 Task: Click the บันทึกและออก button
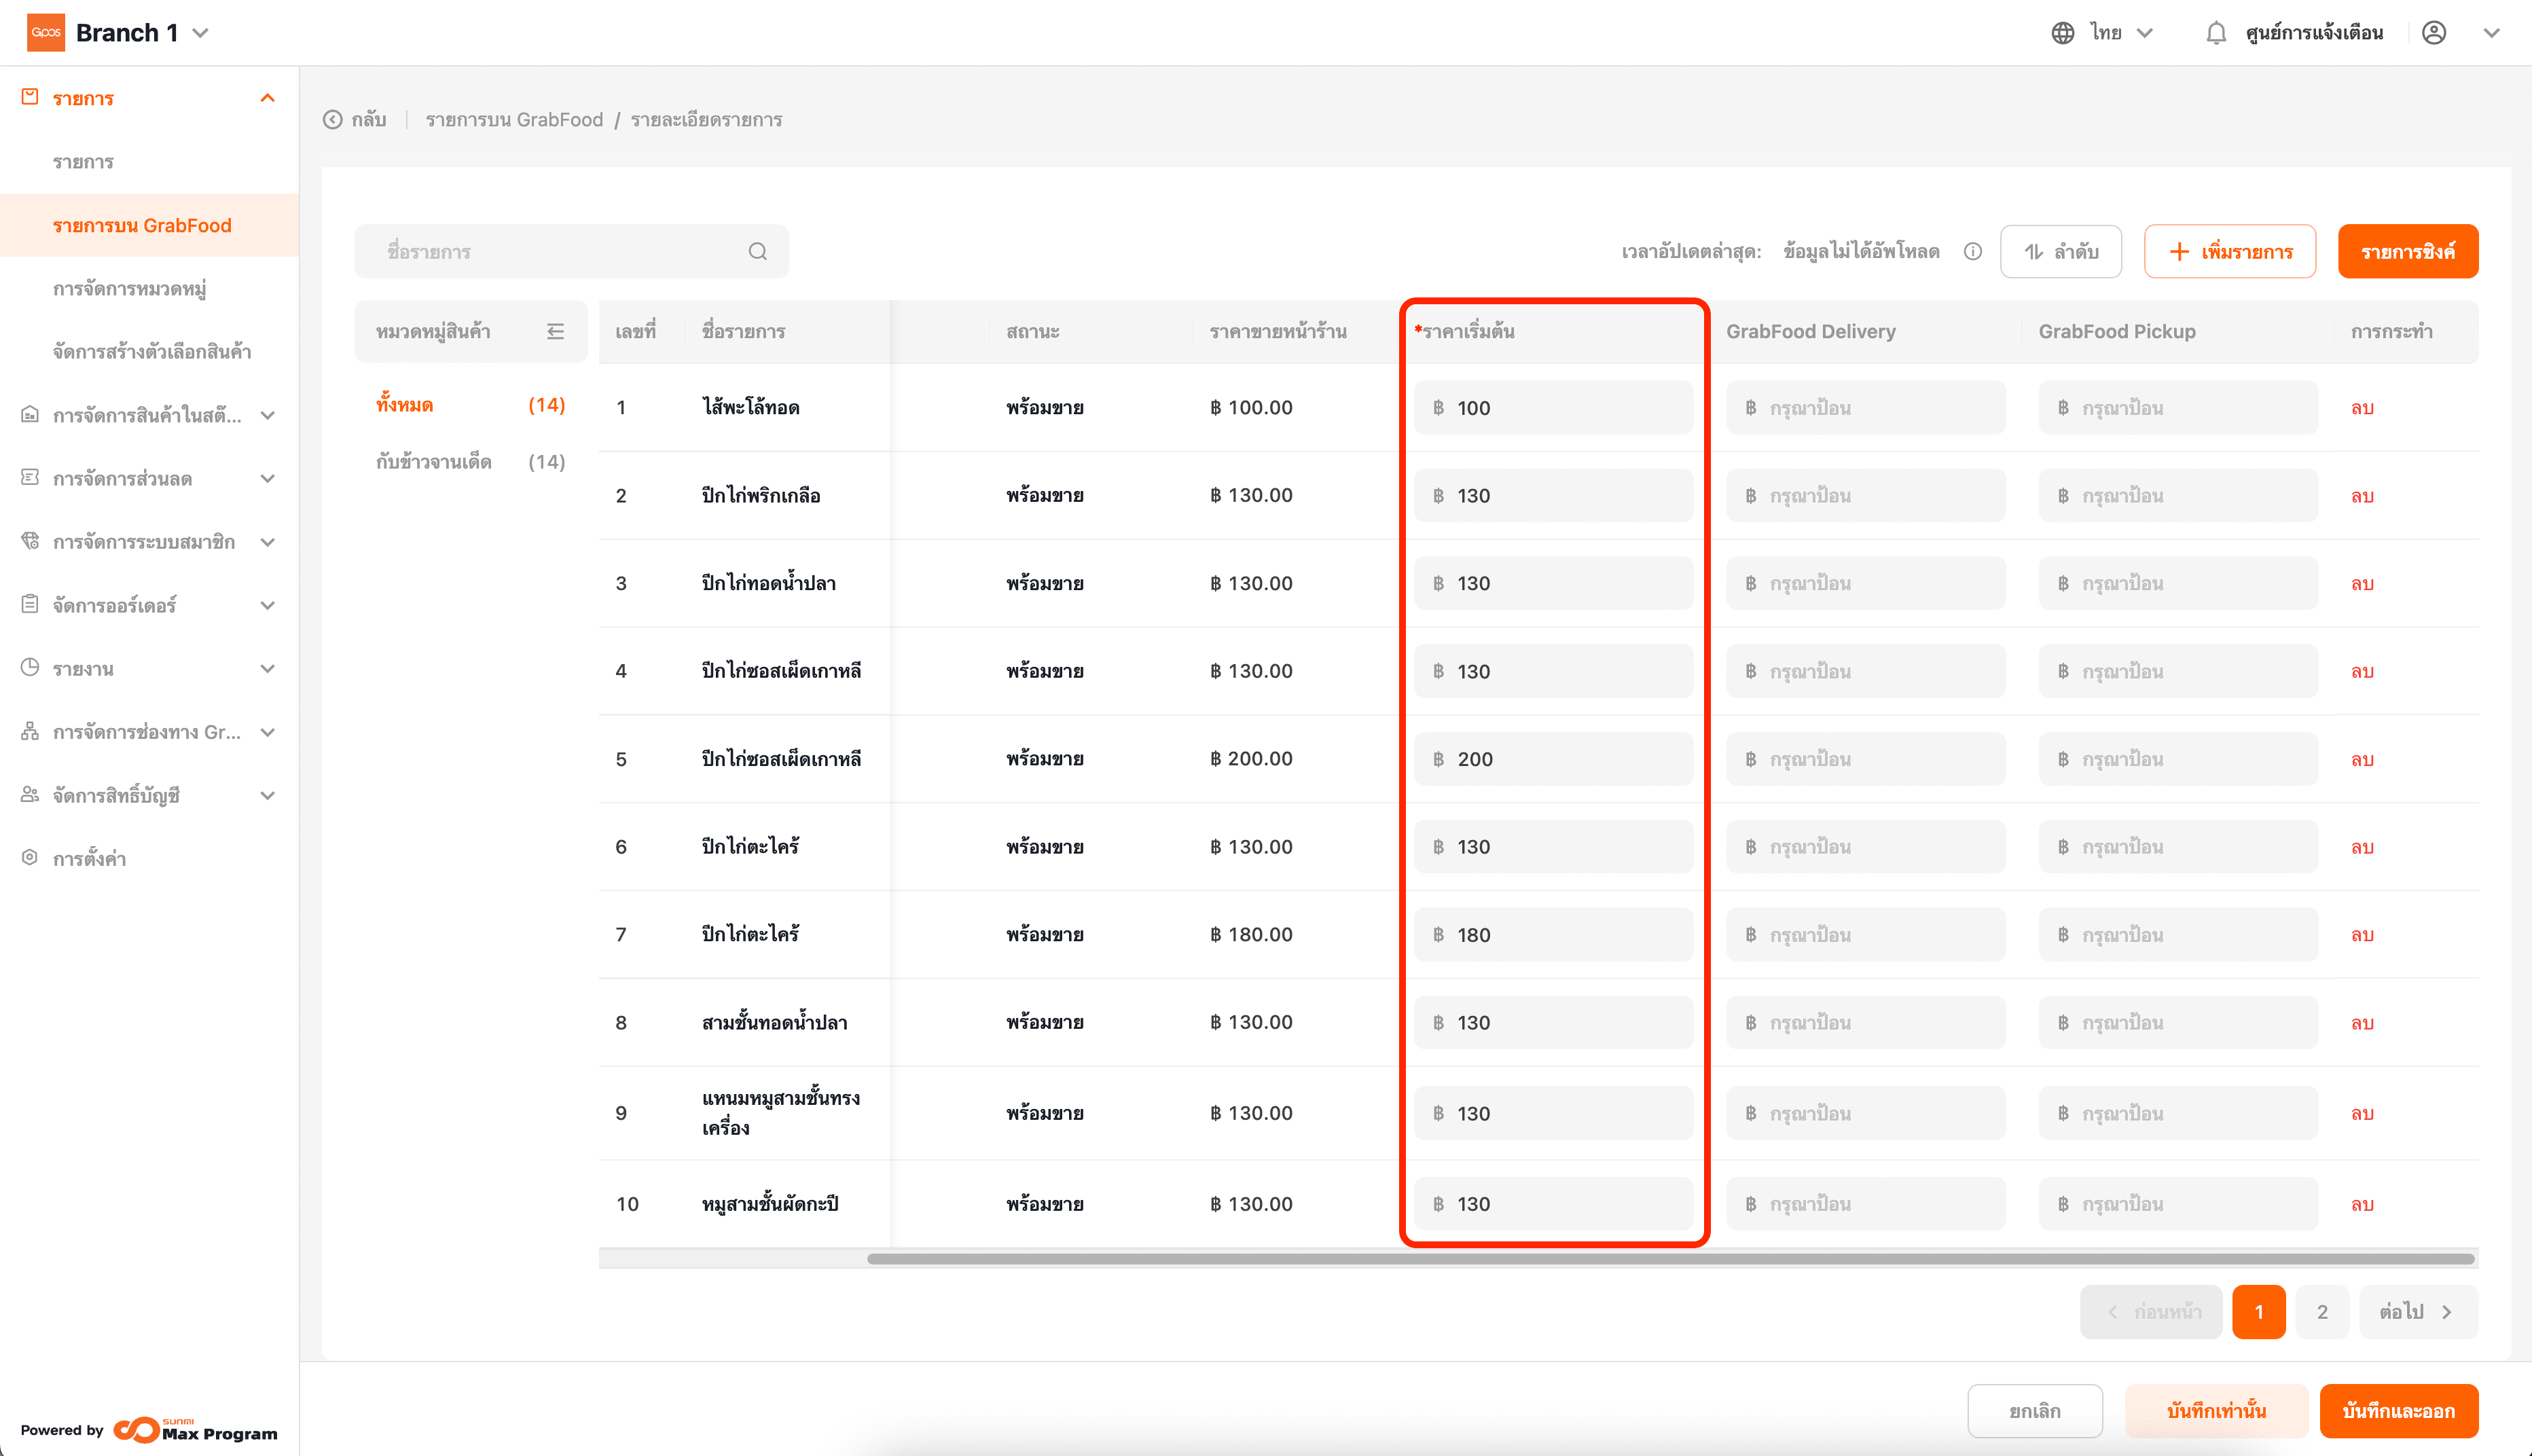point(2397,1410)
